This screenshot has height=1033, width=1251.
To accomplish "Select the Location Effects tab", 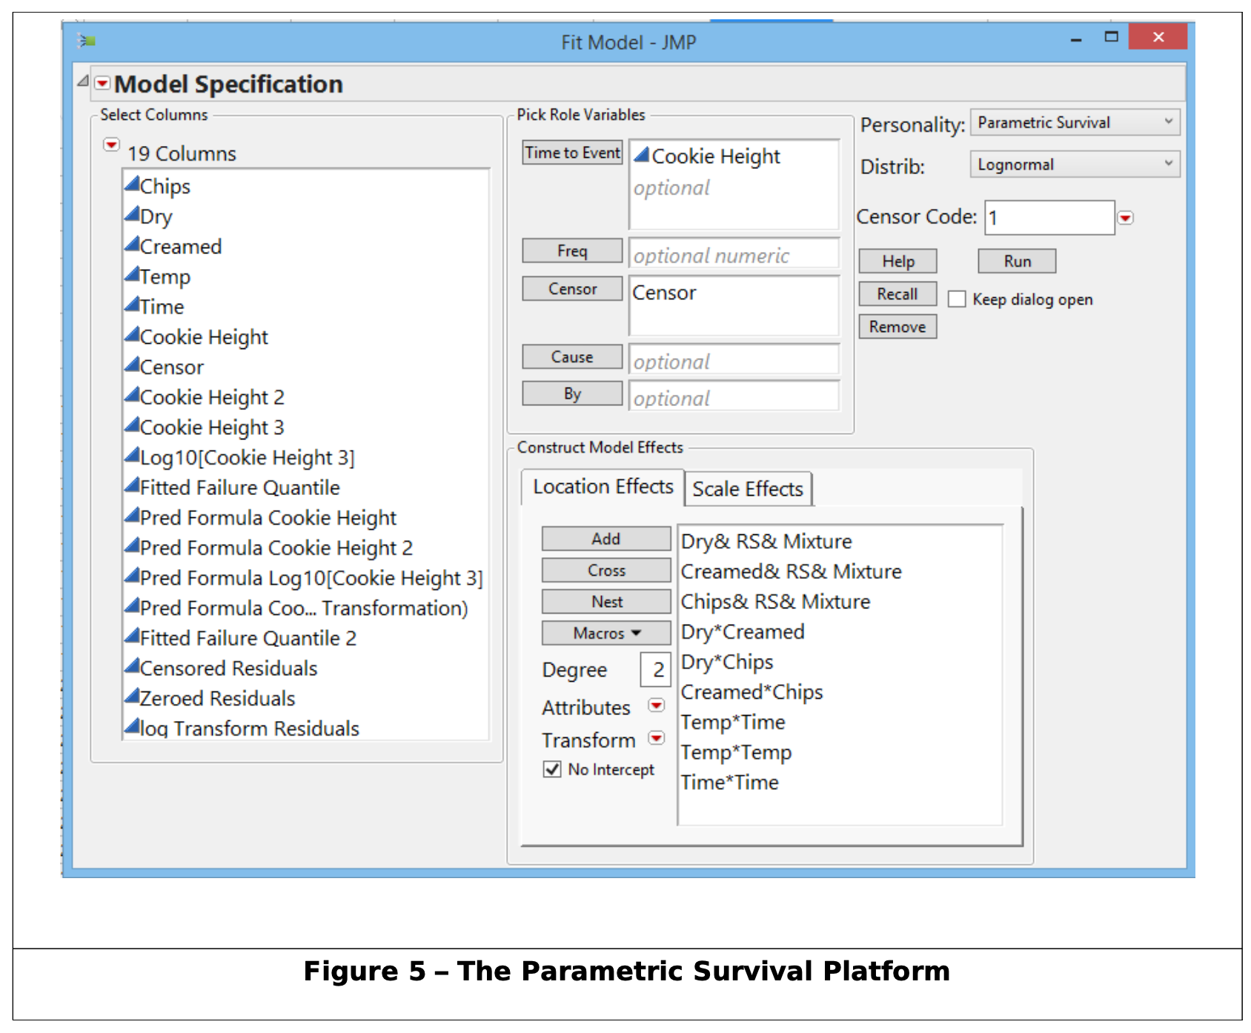I will pos(603,487).
